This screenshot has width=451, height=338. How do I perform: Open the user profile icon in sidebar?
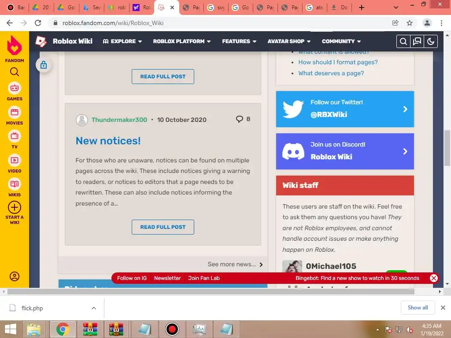[x=15, y=276]
